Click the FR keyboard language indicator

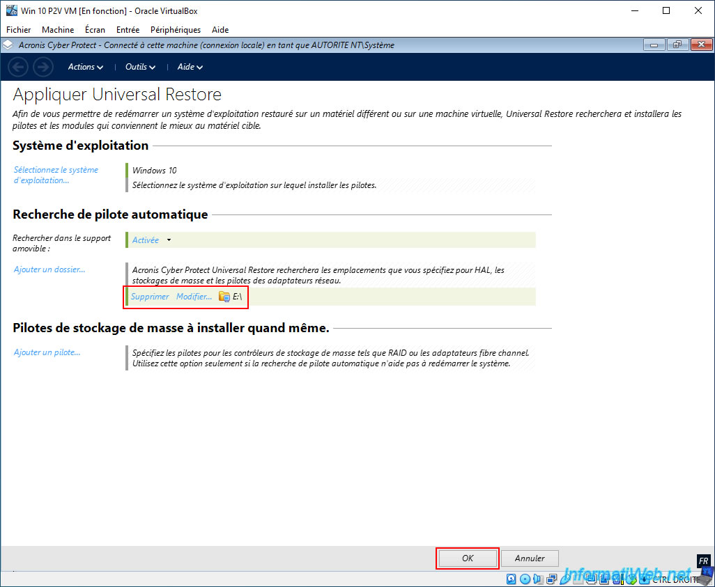[x=704, y=561]
